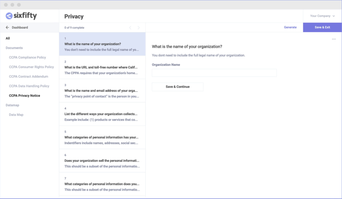Click the Save & Exit button

[x=322, y=27]
